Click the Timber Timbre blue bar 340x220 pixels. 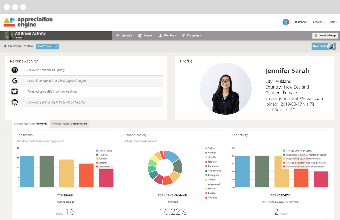coord(27,171)
